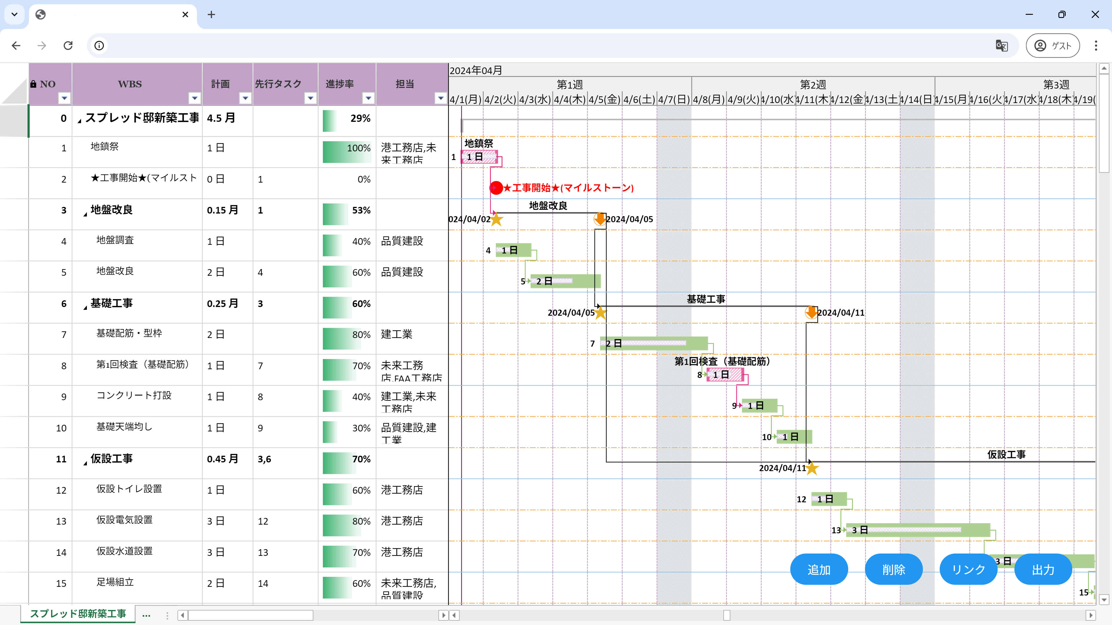Viewport: 1112px width, 625px height.
Task: Click the 仮設工事 start star 2024/04/11
Action: (811, 468)
